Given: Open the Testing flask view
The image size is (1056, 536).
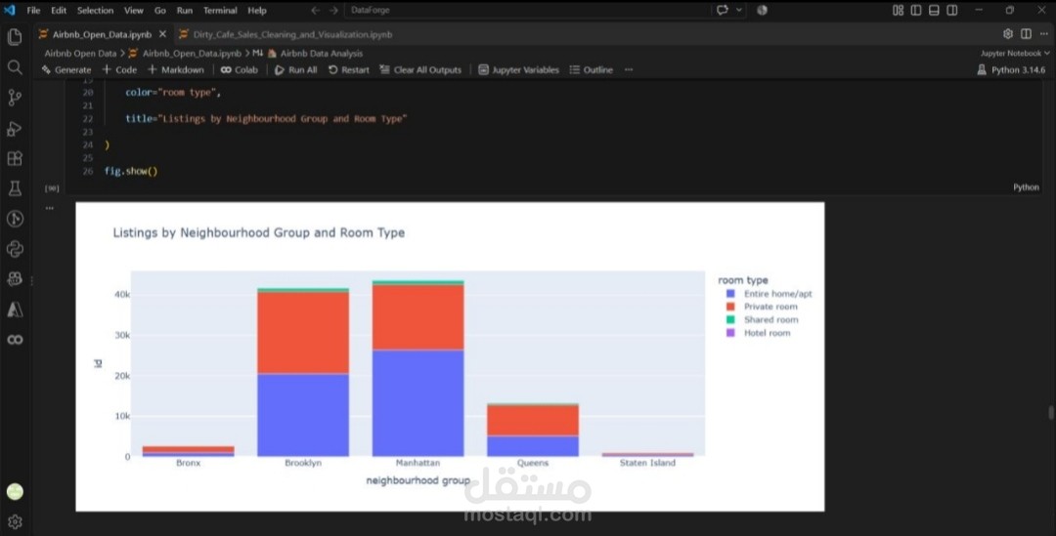Looking at the screenshot, I should coord(14,189).
